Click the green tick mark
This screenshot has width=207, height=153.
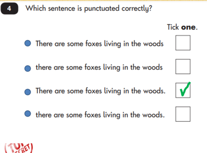pyautogui.click(x=185, y=89)
